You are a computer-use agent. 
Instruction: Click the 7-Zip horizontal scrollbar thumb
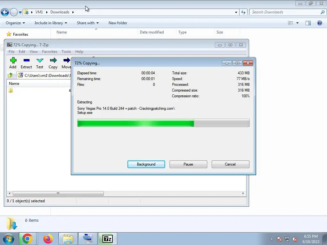click(58, 194)
